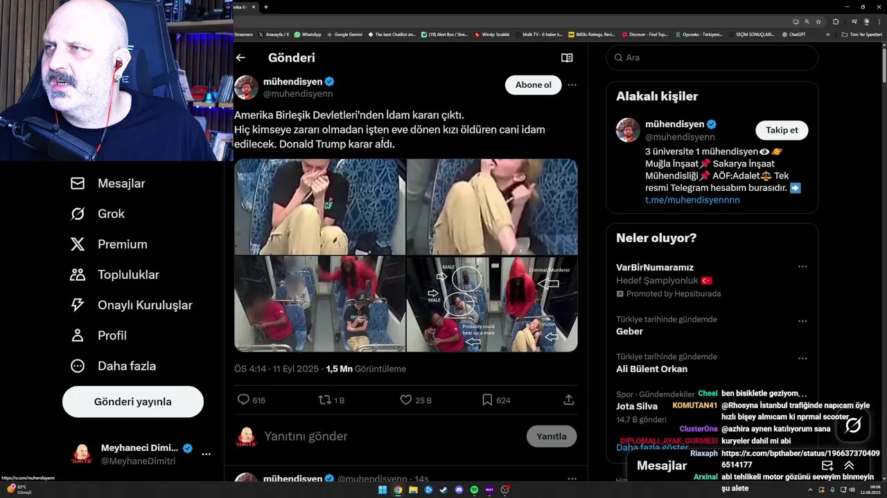Click the Ara search field

(712, 57)
